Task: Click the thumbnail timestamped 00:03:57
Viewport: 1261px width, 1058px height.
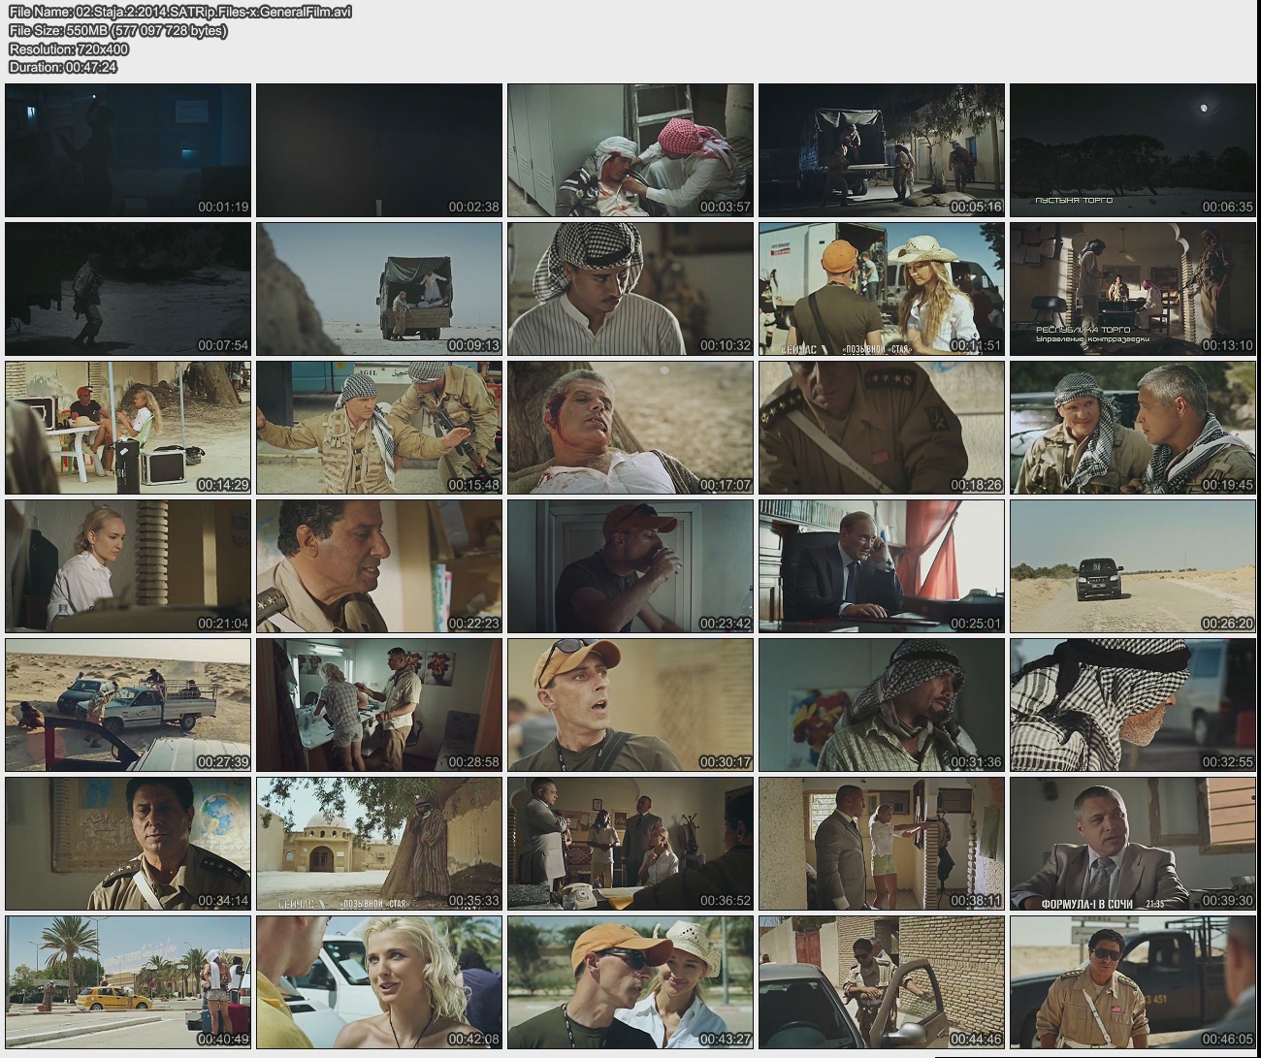Action: pos(630,150)
